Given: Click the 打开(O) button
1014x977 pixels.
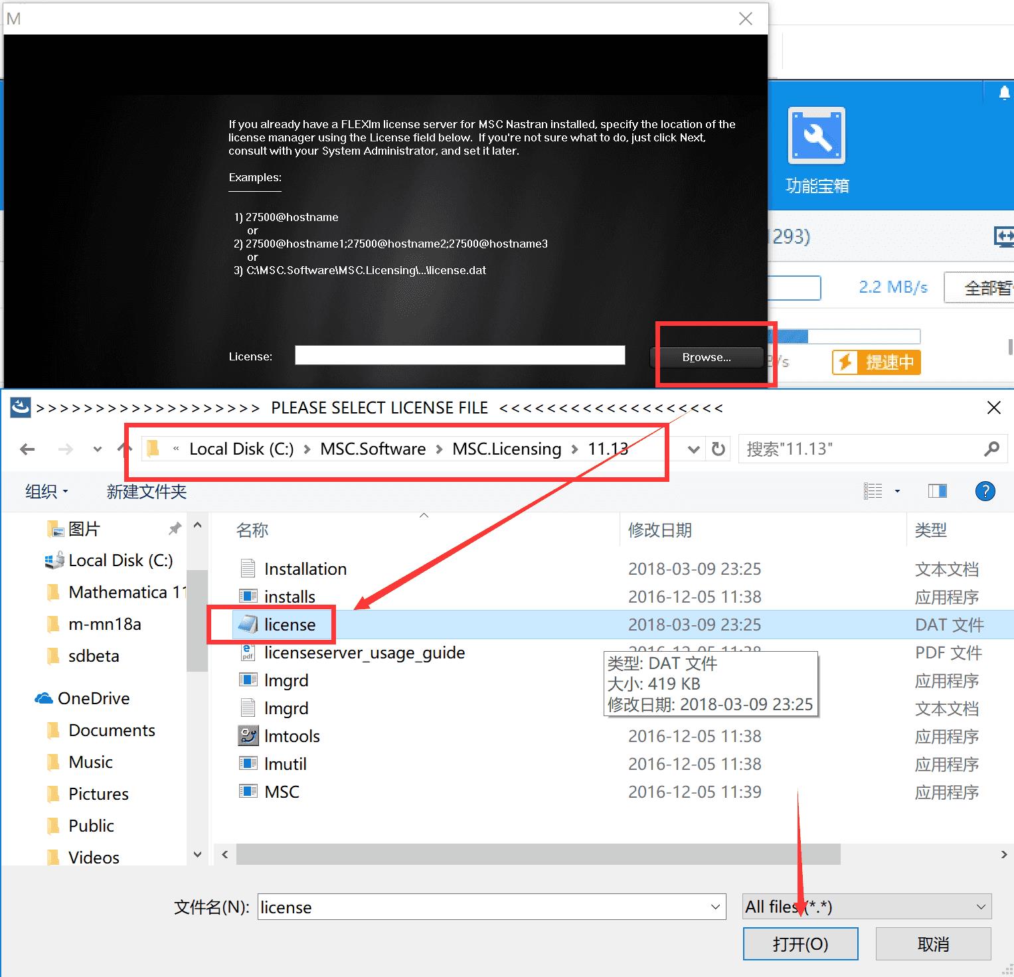Looking at the screenshot, I should 800,944.
